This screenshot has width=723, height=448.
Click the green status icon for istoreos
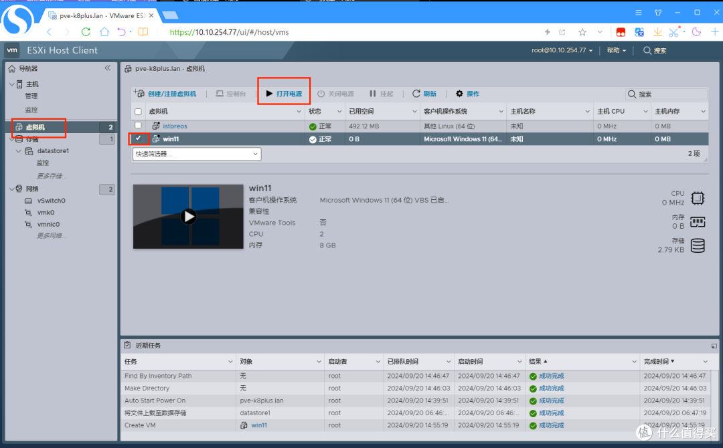313,126
